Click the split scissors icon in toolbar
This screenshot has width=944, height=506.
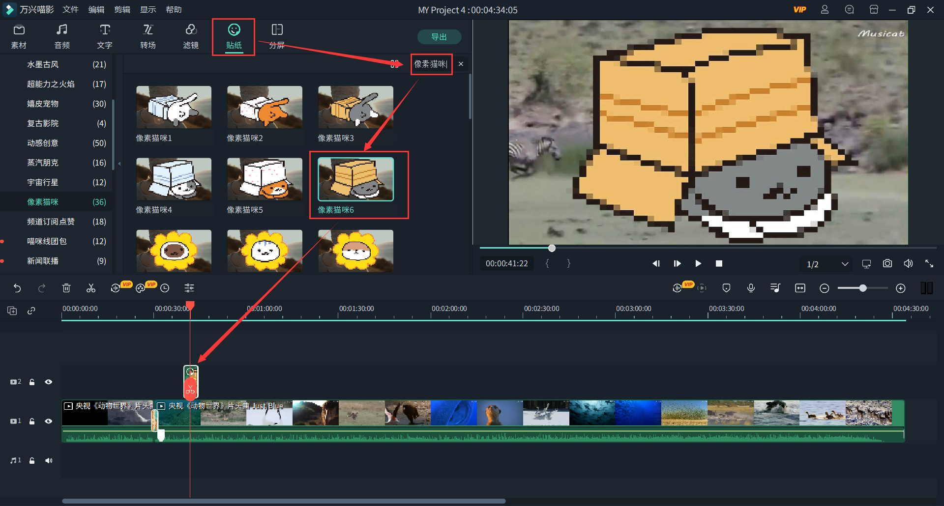point(91,288)
